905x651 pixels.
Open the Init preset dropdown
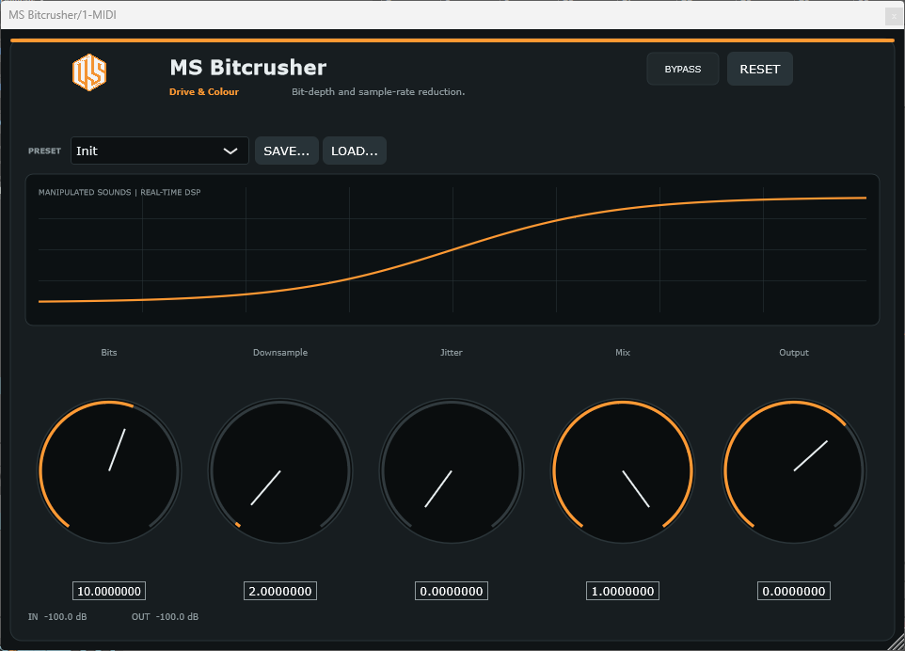159,151
